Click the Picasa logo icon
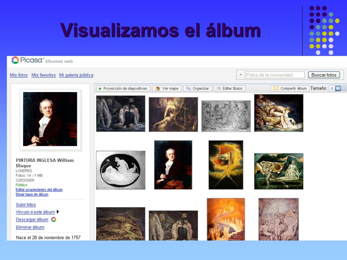Screen dimensions: 347x260 pyautogui.click(x=15, y=60)
